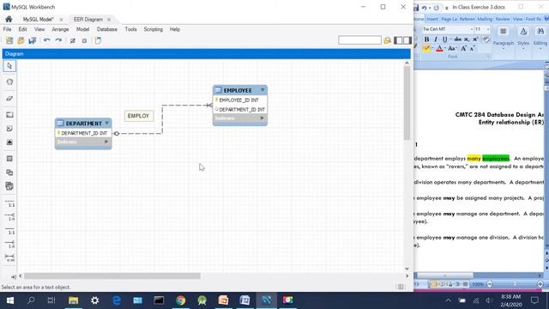Viewport: 549px width, 309px height.
Task: Select DEPARTMENT_ID INT in EMPLOYEE table
Action: [x=240, y=110]
